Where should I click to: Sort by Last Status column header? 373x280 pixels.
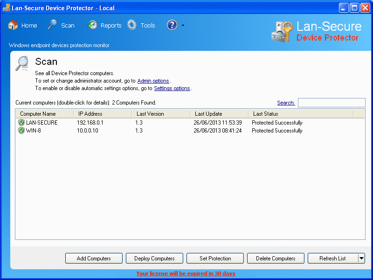pyautogui.click(x=301, y=114)
